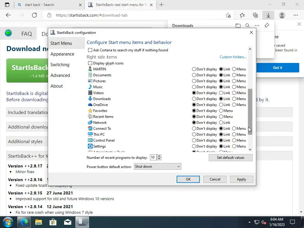Click the Downloads arrow icon in list

[x=90, y=99]
